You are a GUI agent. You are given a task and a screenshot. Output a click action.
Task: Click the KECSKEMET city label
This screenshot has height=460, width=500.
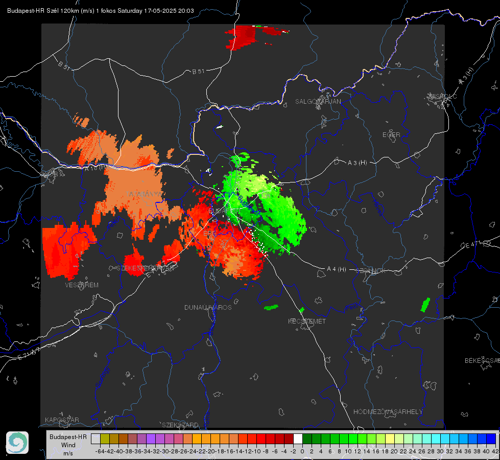307,321
